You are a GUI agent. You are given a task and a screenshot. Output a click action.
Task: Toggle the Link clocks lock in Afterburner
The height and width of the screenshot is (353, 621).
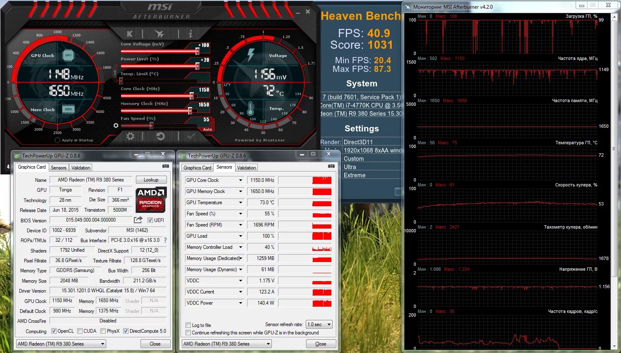(x=115, y=74)
